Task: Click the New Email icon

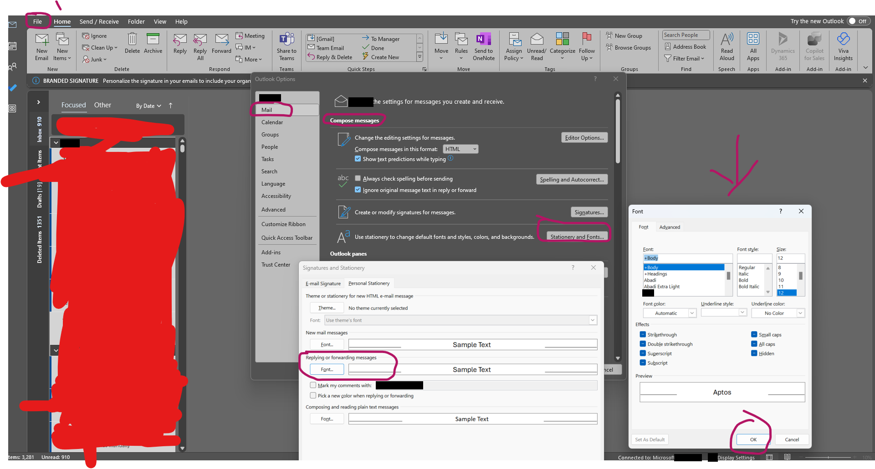Action: pyautogui.click(x=41, y=40)
